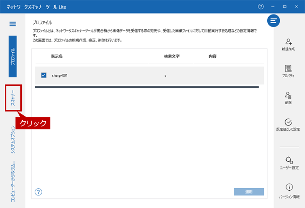This screenshot has width=305, height=208.
Task: Click the 適用 button
Action: point(249,192)
